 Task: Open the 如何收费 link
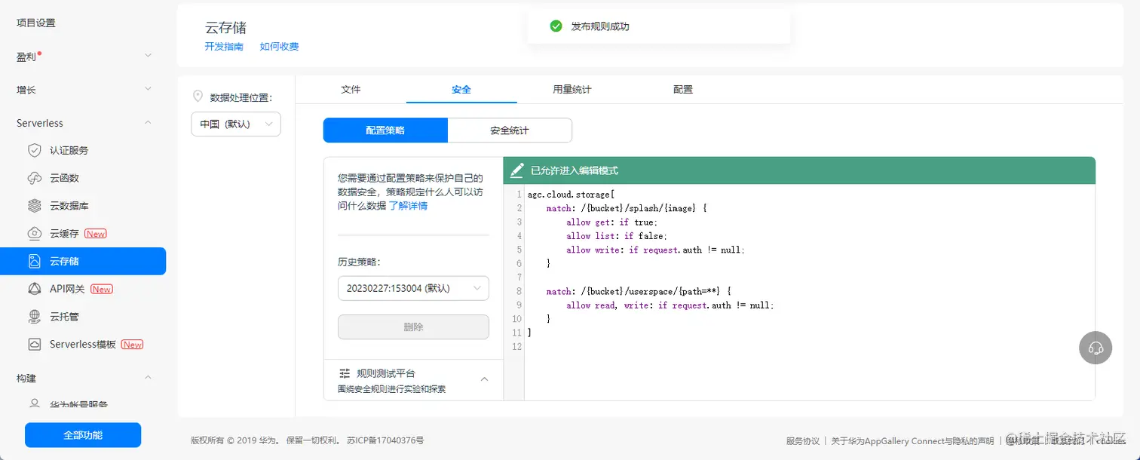coord(279,47)
